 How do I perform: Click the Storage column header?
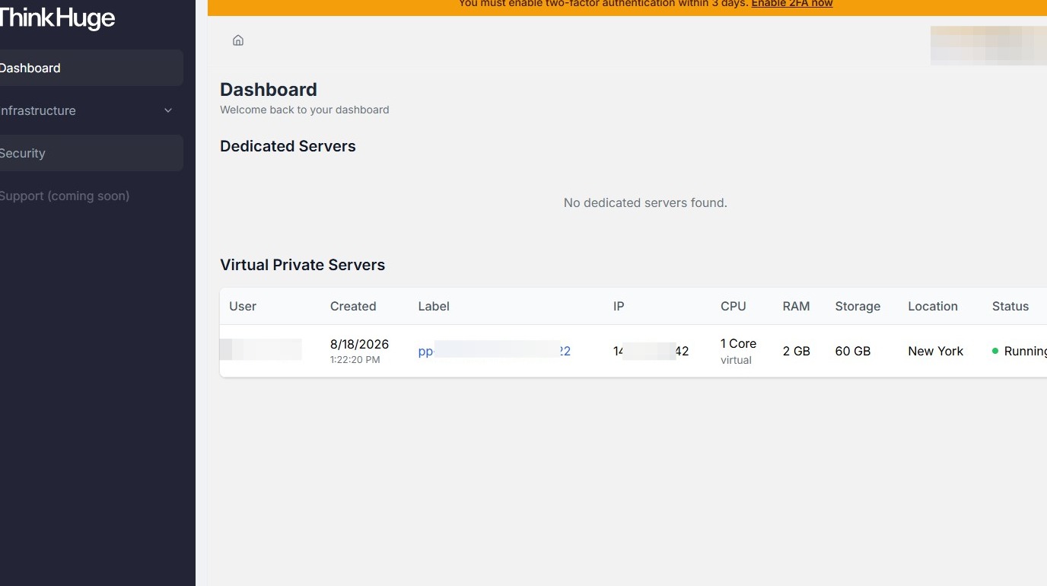pyautogui.click(x=858, y=306)
